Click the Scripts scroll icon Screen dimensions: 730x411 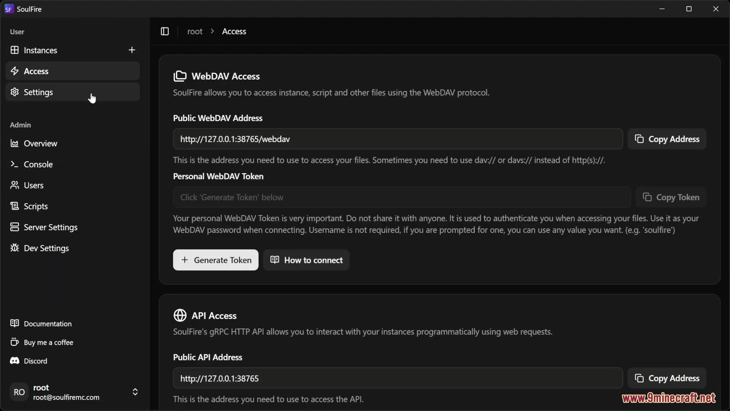pos(14,206)
